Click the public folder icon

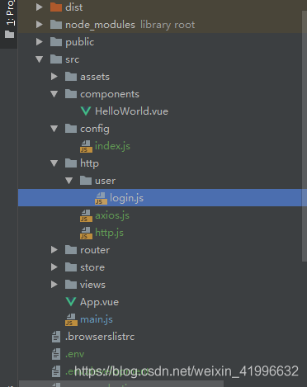tap(56, 42)
